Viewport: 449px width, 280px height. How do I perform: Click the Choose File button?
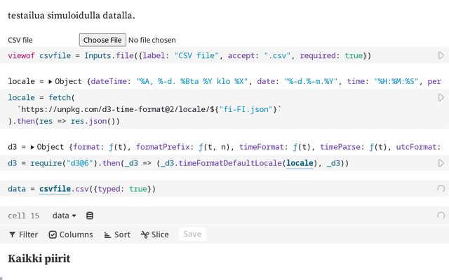pyautogui.click(x=102, y=40)
